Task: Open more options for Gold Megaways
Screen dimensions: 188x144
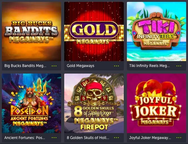Action: [x=116, y=66]
